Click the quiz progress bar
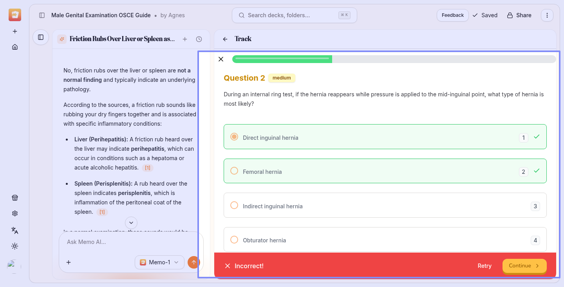Screen dimensions: 564x287 (x=394, y=59)
